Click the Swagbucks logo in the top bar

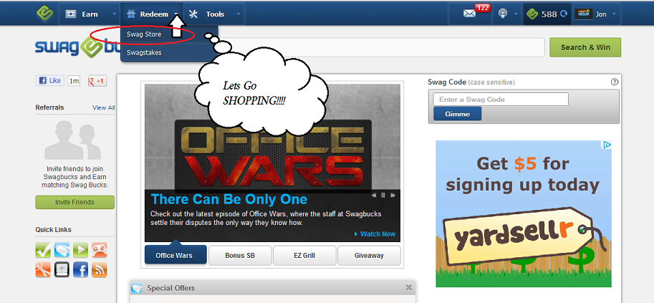coord(44,13)
